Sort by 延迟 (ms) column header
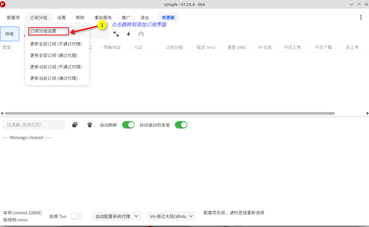 206,47
